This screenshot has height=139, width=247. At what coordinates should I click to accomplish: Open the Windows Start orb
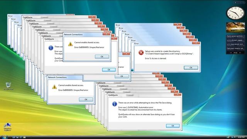click(x=4, y=137)
